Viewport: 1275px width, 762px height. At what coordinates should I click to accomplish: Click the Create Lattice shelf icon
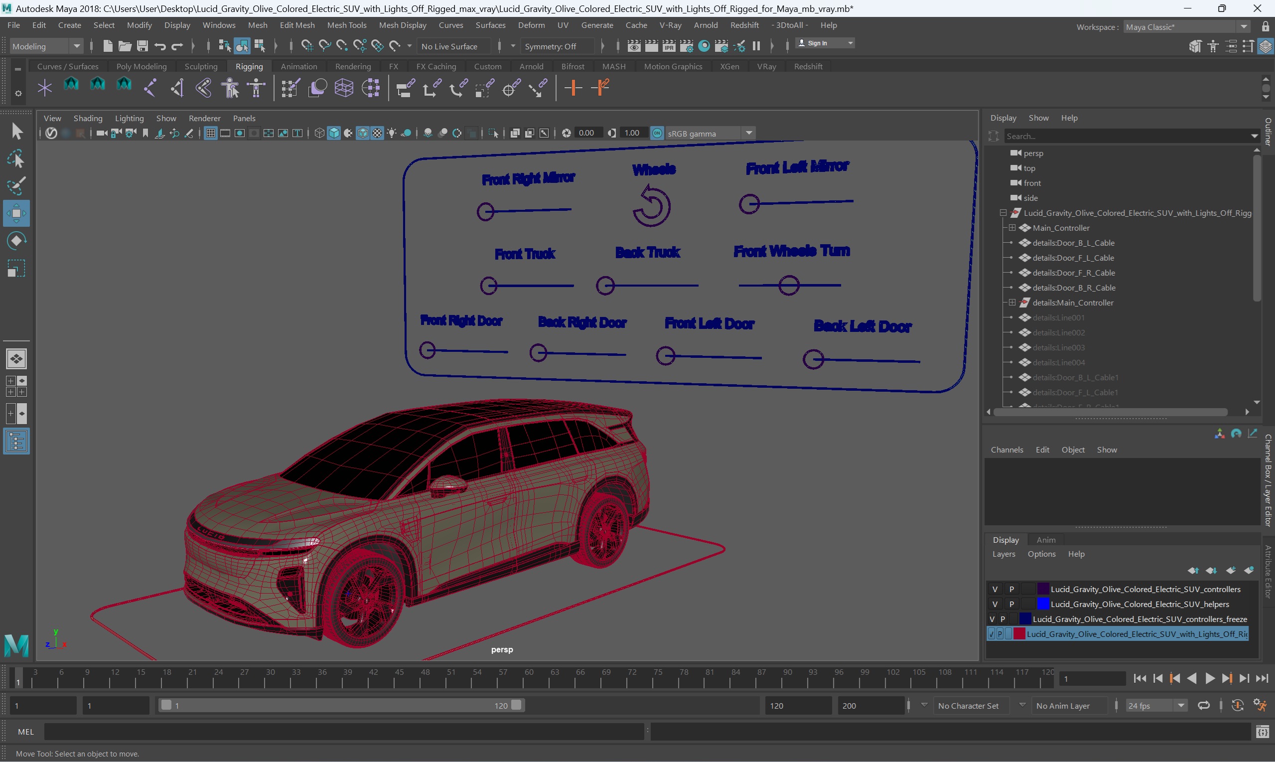[343, 88]
